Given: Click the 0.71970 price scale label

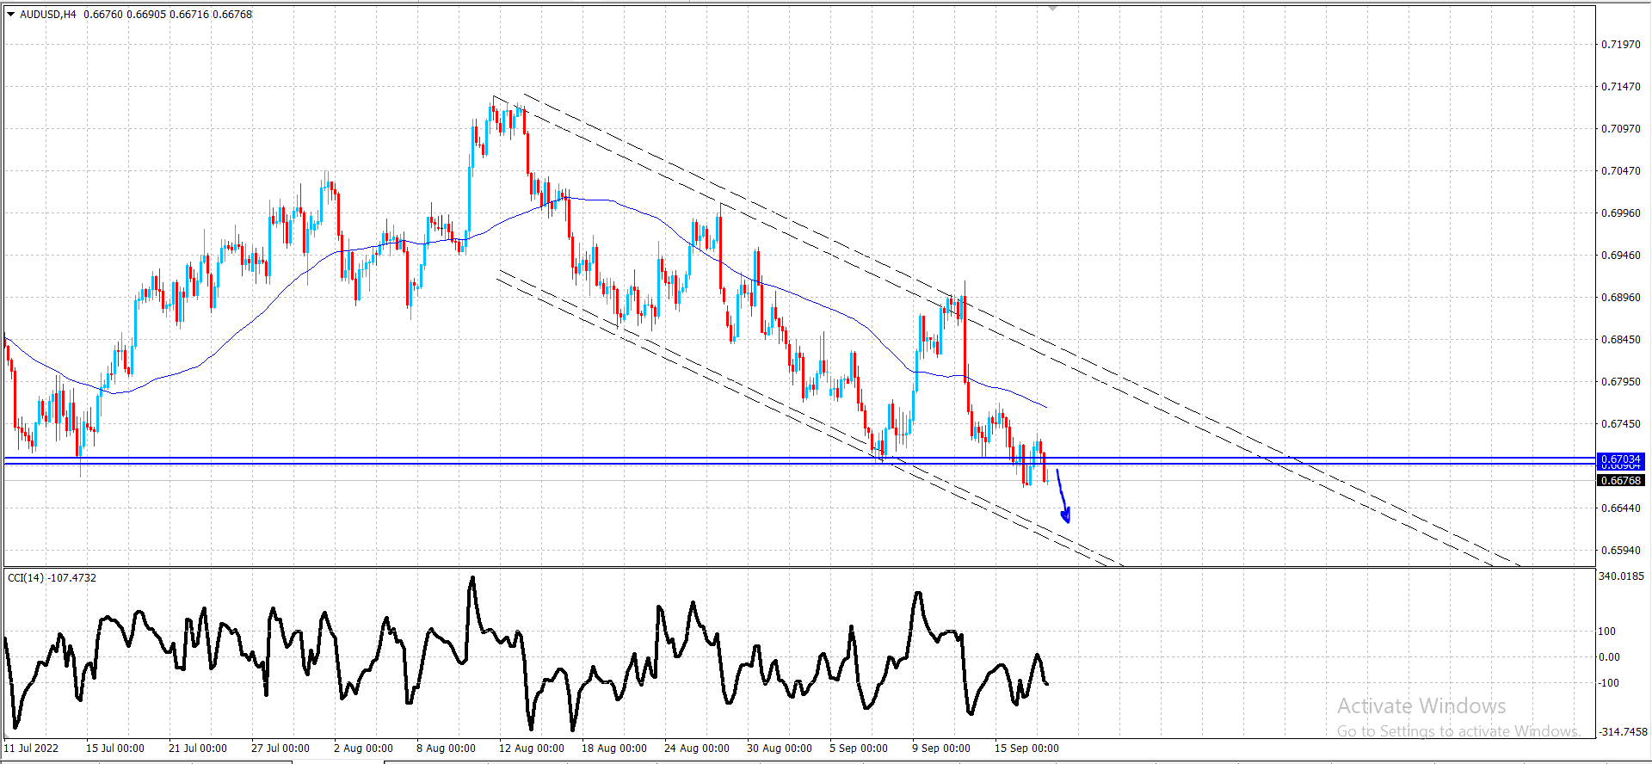Looking at the screenshot, I should [x=1621, y=44].
